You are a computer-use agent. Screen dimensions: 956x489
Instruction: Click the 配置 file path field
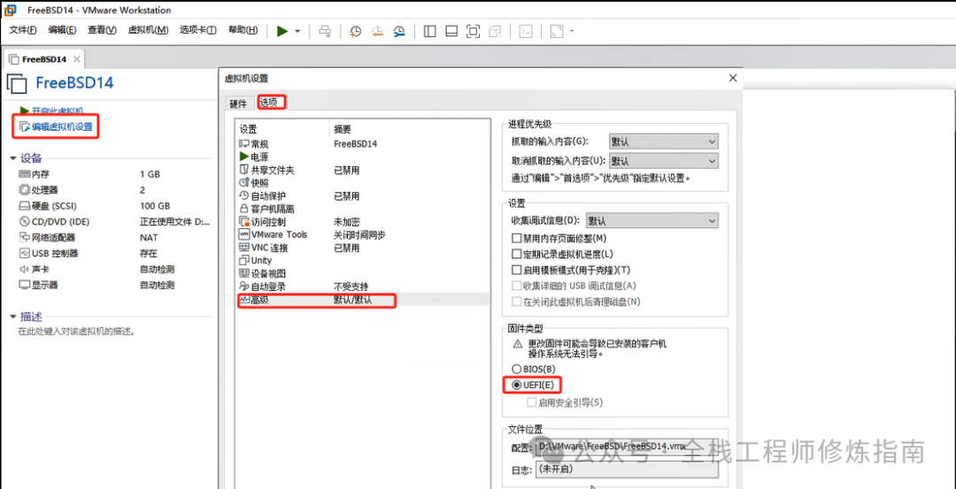(x=627, y=447)
